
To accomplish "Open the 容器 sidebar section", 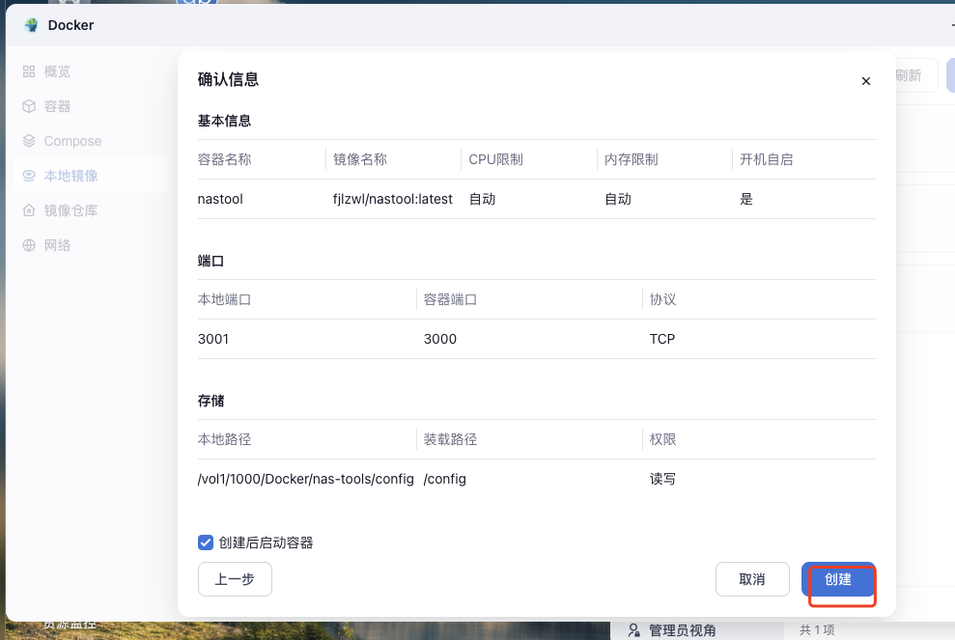I will click(x=92, y=106).
